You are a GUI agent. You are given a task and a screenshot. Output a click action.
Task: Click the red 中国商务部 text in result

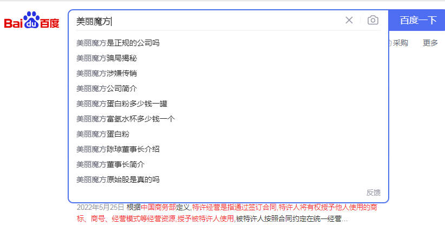tap(159, 207)
